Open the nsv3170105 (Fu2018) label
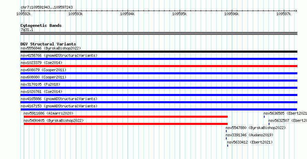This screenshot has width=307, height=159. (40, 84)
